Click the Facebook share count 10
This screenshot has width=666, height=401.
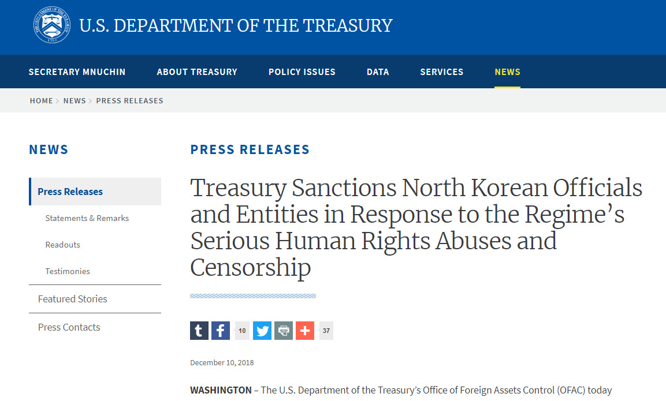tap(241, 331)
